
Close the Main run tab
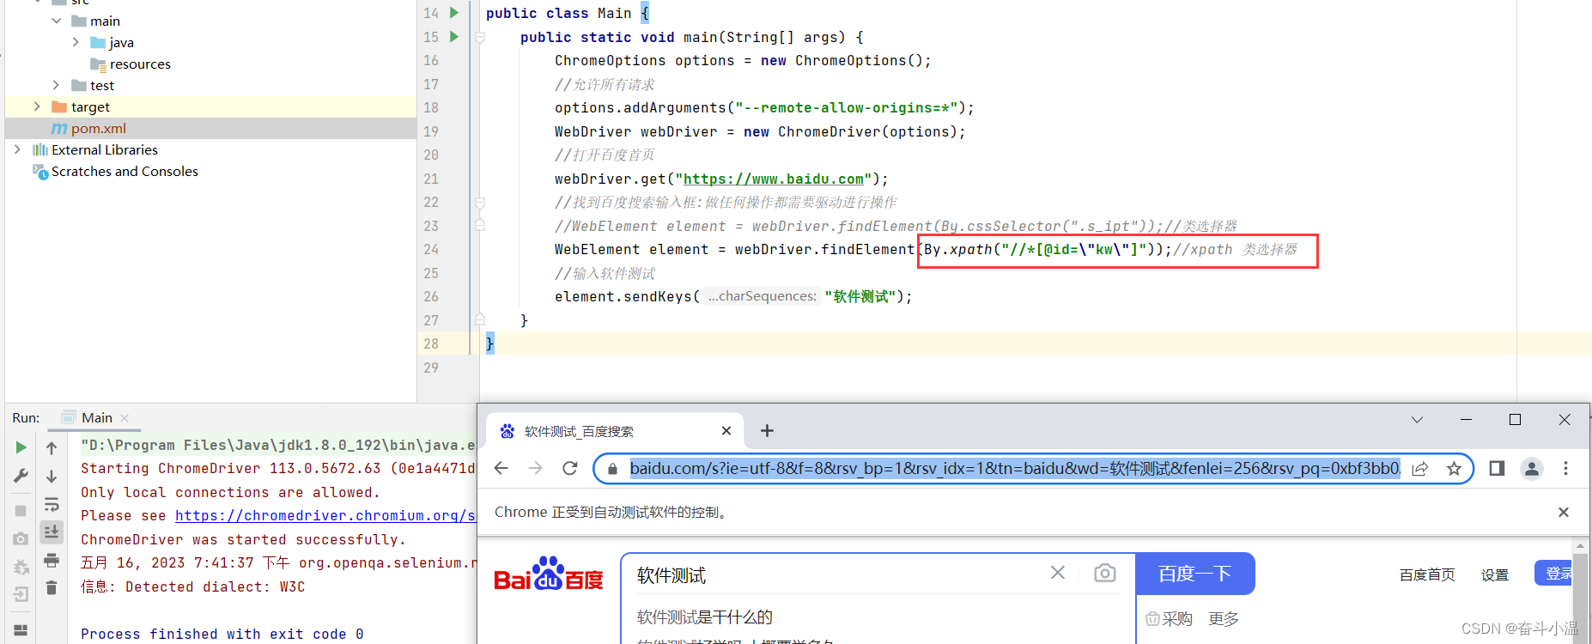tap(125, 418)
